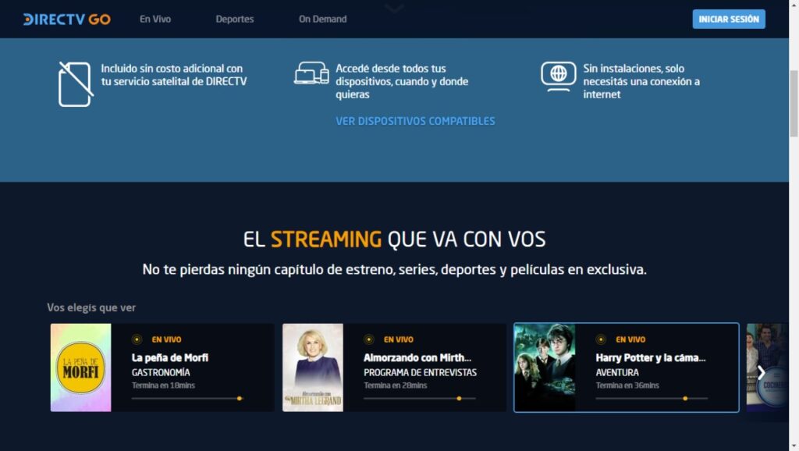Click the multi-device access icon
Image resolution: width=799 pixels, height=451 pixels.
pyautogui.click(x=311, y=73)
